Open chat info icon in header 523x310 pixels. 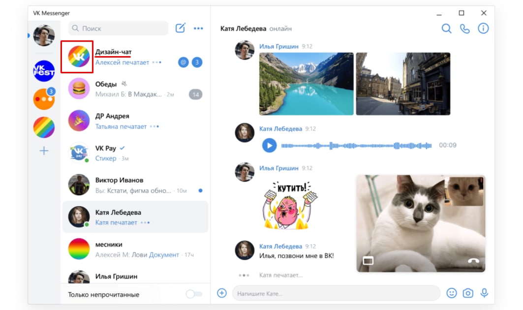tap(483, 29)
